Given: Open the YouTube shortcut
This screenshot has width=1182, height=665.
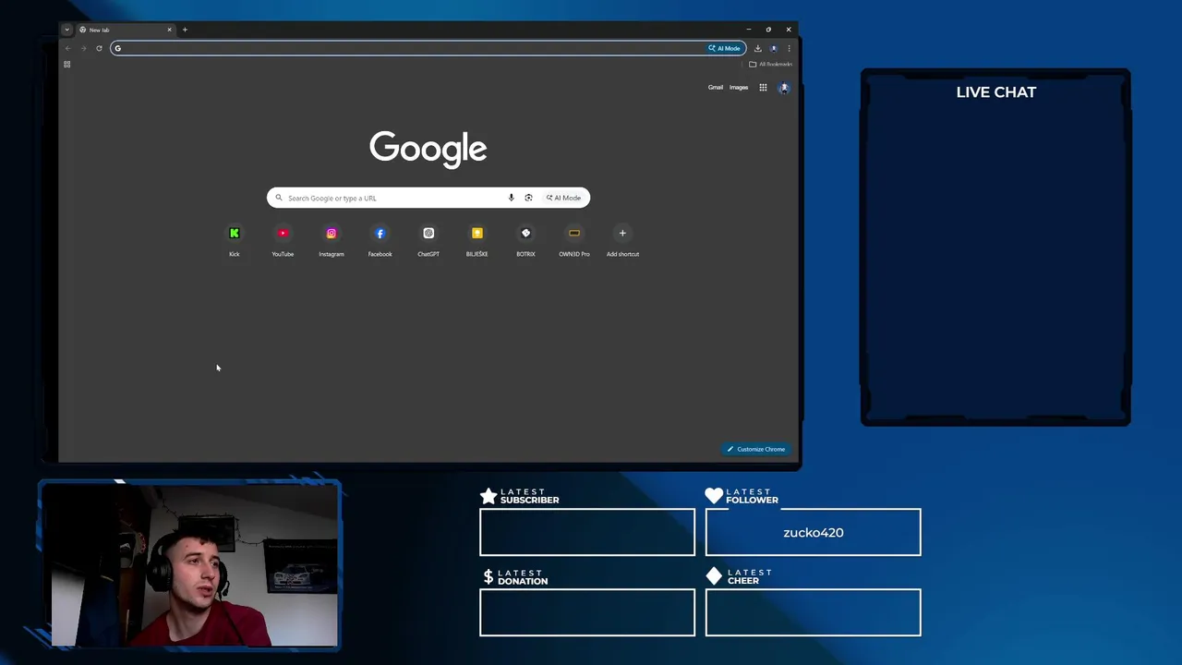Looking at the screenshot, I should pyautogui.click(x=283, y=241).
